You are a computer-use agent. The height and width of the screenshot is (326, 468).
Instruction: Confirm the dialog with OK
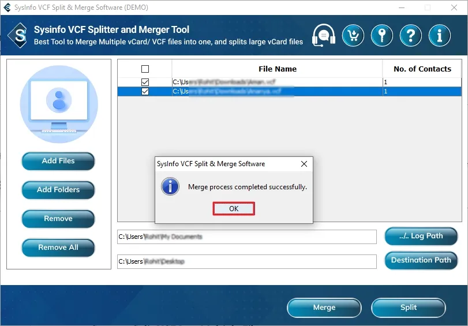point(234,208)
